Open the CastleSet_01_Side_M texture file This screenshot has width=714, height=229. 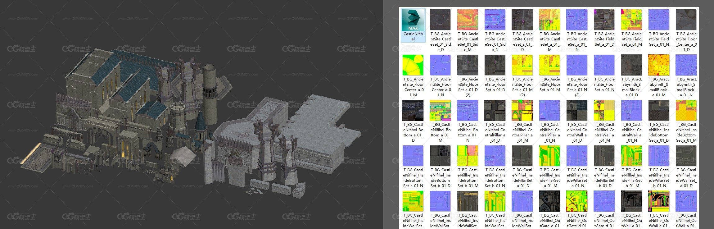pyautogui.click(x=468, y=20)
